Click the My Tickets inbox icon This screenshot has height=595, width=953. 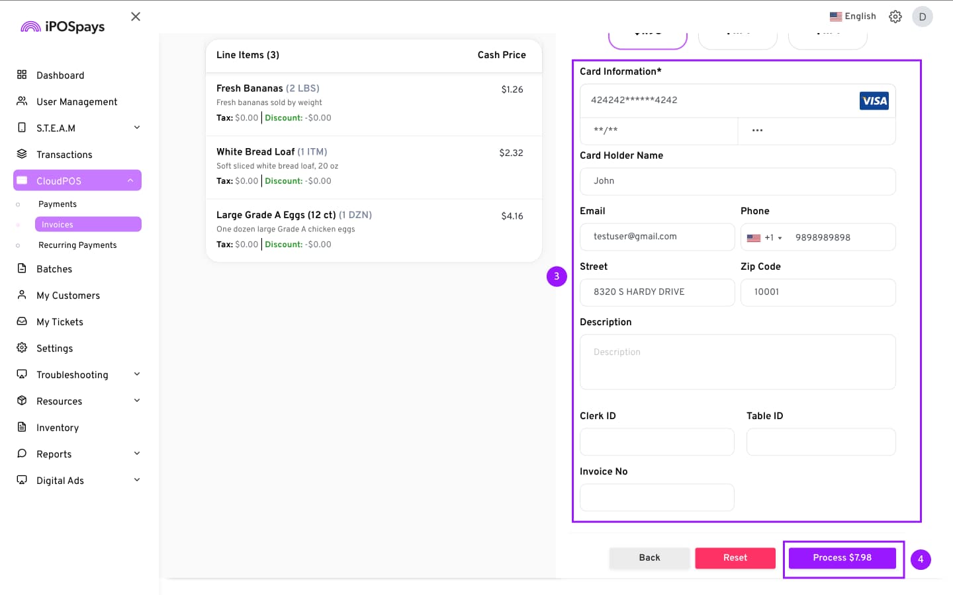[x=22, y=321]
